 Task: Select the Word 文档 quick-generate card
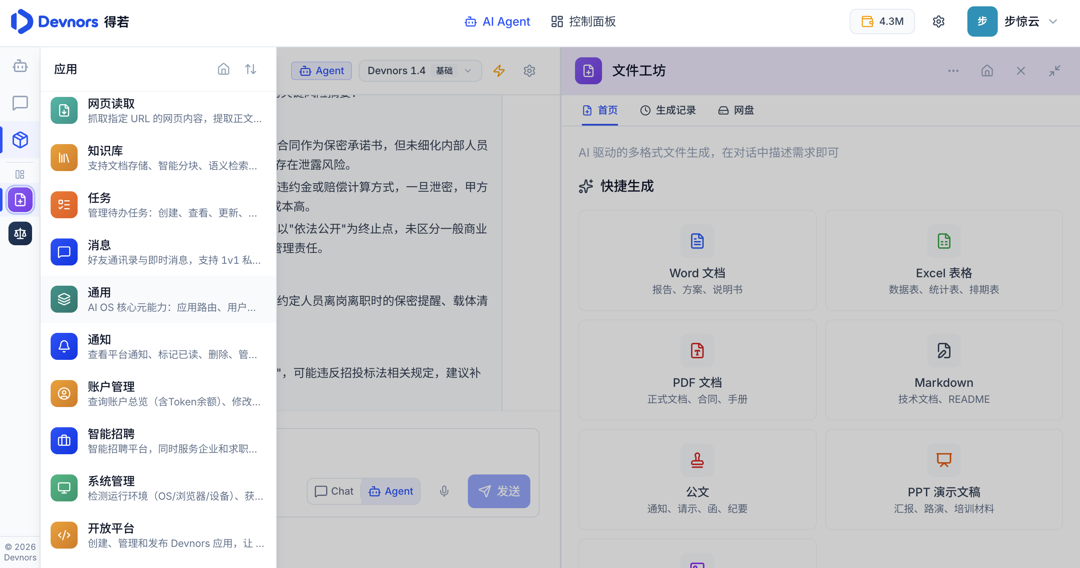tap(697, 260)
